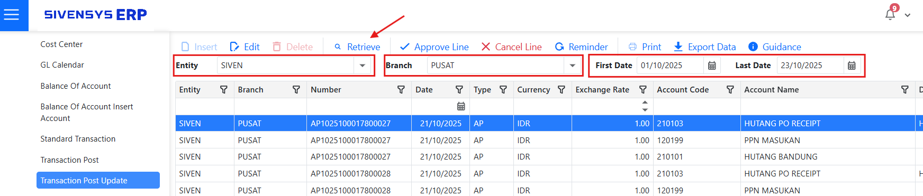Click the Cancel Line button
This screenshot has width=923, height=196.
[x=511, y=47]
